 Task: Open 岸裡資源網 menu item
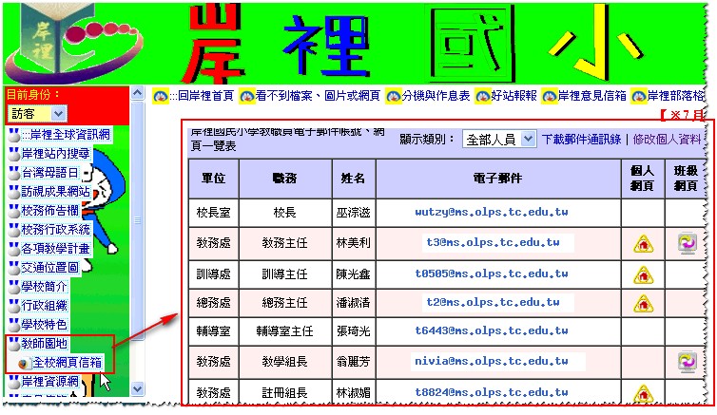pos(49,381)
